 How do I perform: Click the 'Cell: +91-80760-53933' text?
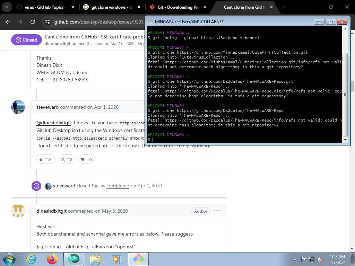tap(62, 80)
